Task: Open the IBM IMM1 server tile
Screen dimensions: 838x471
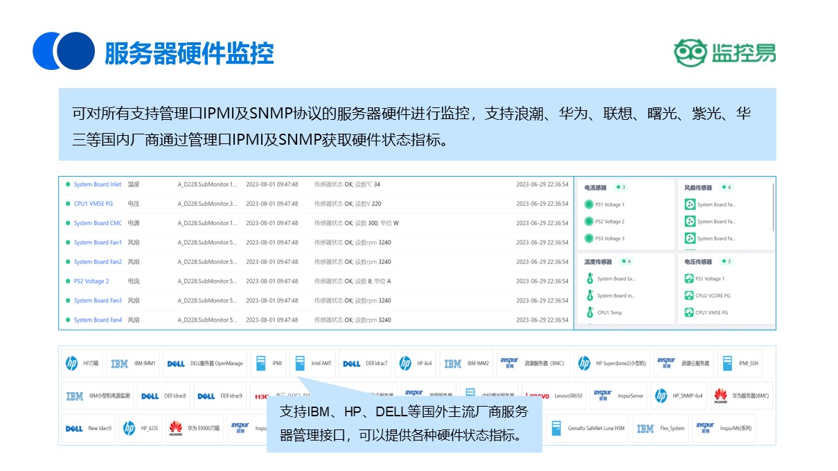Action: (x=134, y=364)
